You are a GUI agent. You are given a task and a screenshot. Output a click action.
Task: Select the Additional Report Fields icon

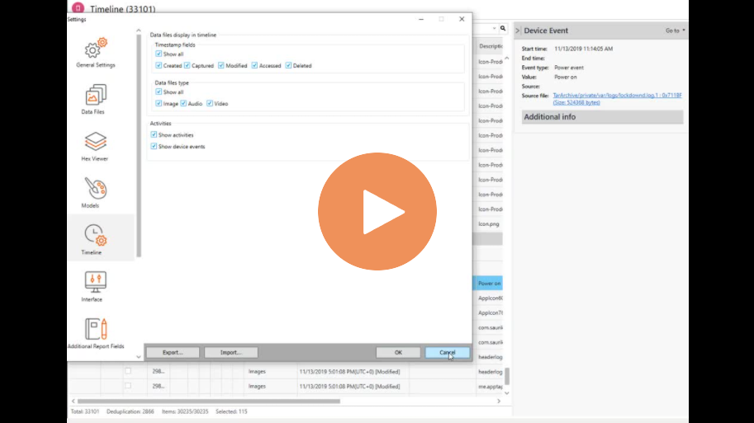(x=96, y=330)
